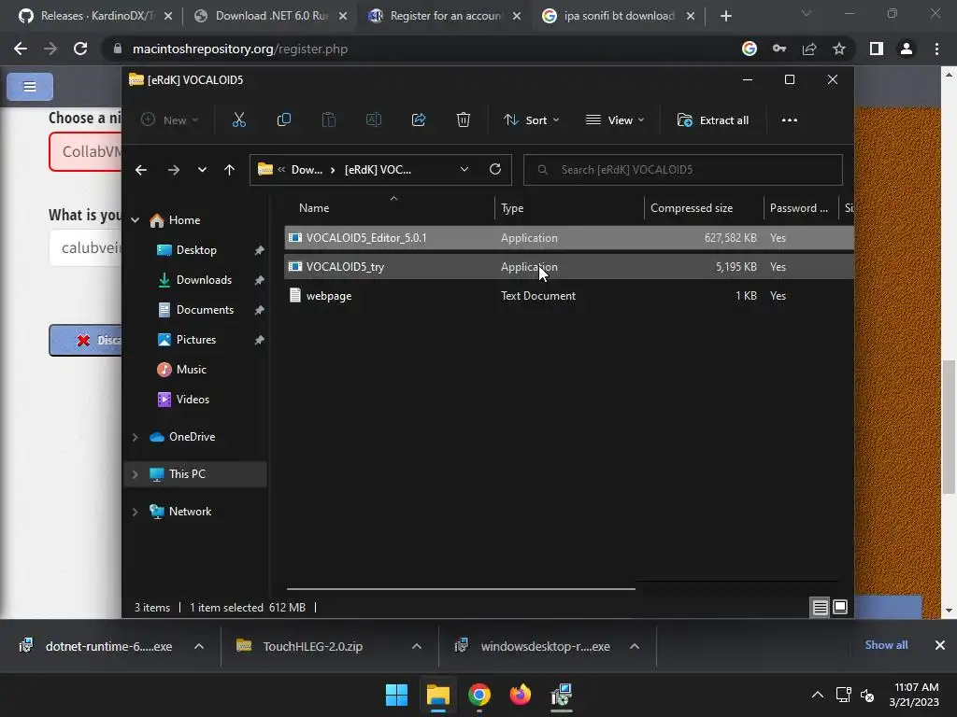The width and height of the screenshot is (957, 717).
Task: Open recent locations chevron dropdown
Action: coord(202,170)
